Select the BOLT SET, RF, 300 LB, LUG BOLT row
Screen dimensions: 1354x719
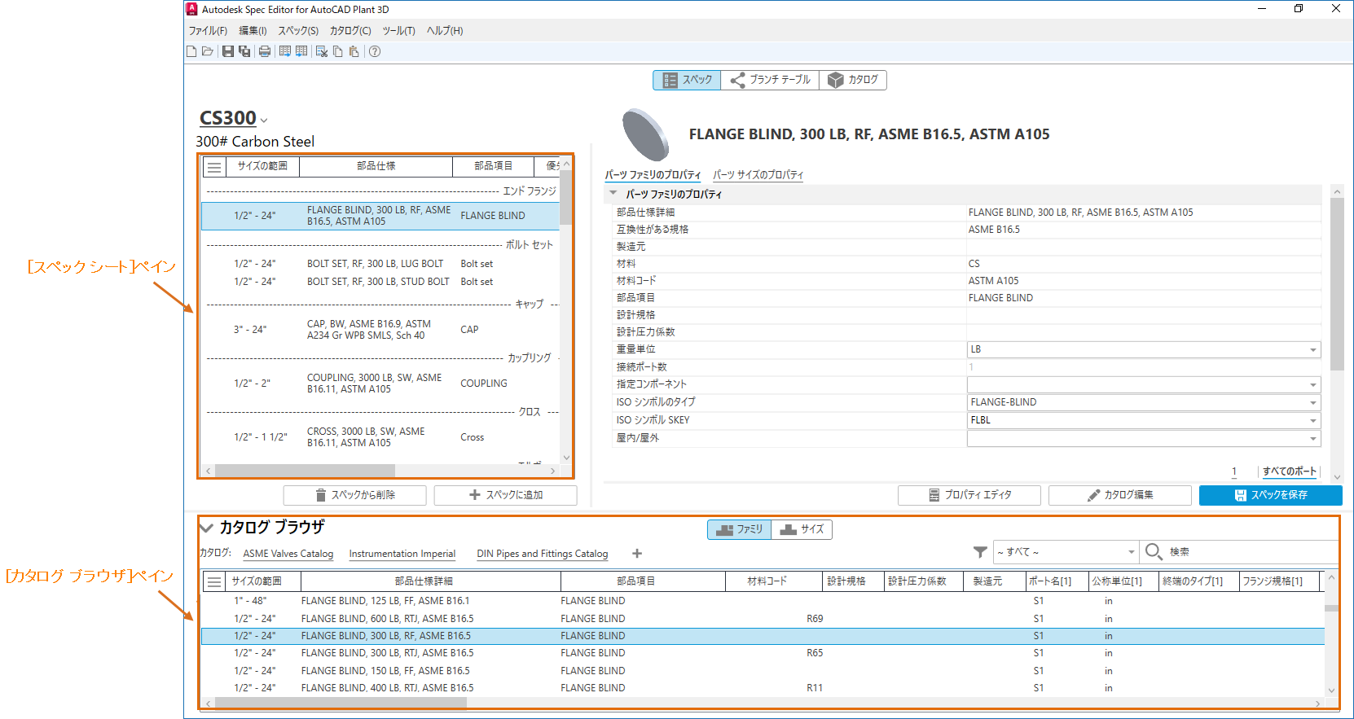380,264
